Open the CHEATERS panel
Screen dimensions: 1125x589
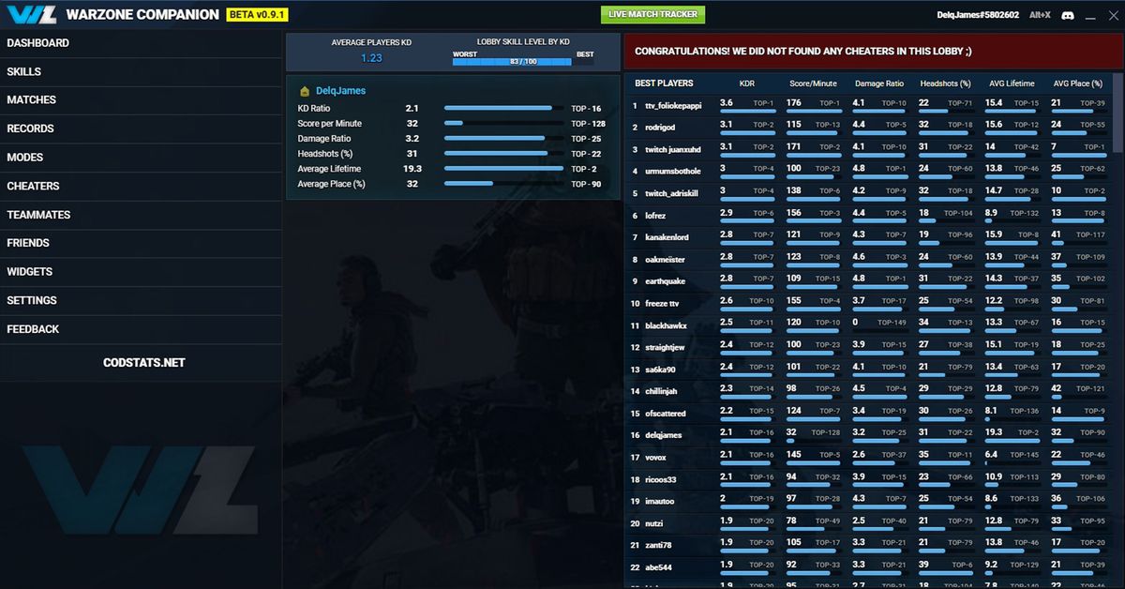click(34, 186)
